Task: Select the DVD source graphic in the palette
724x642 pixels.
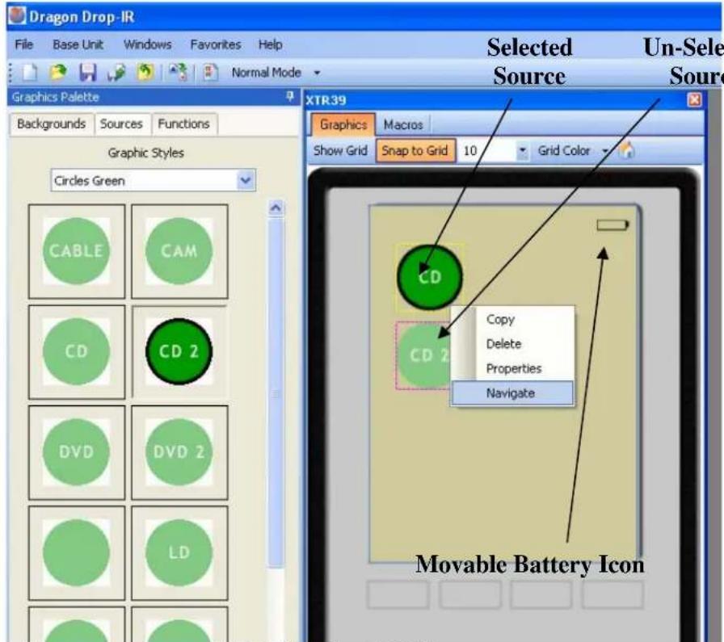Action: [77, 452]
